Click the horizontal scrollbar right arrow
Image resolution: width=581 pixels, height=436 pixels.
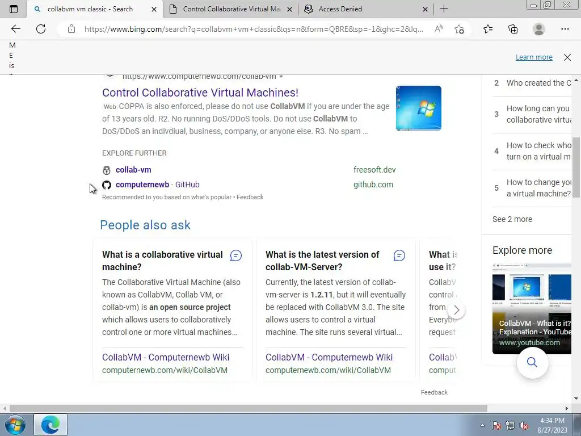(567, 408)
